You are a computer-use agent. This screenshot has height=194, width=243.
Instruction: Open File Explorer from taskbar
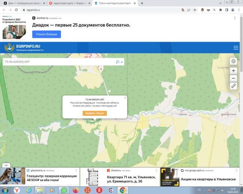(40, 190)
